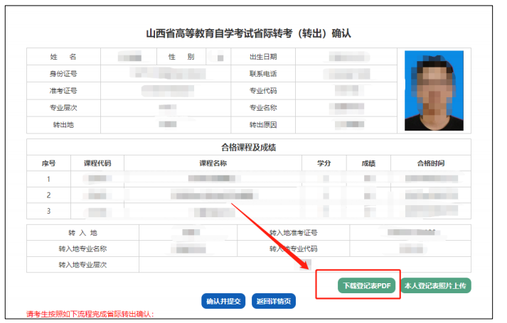Screen dimensions: 507x323
Task: Click the 转入地准考证号 label cell
Action: tap(293, 233)
